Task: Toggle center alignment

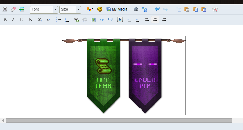Action: 155,20
